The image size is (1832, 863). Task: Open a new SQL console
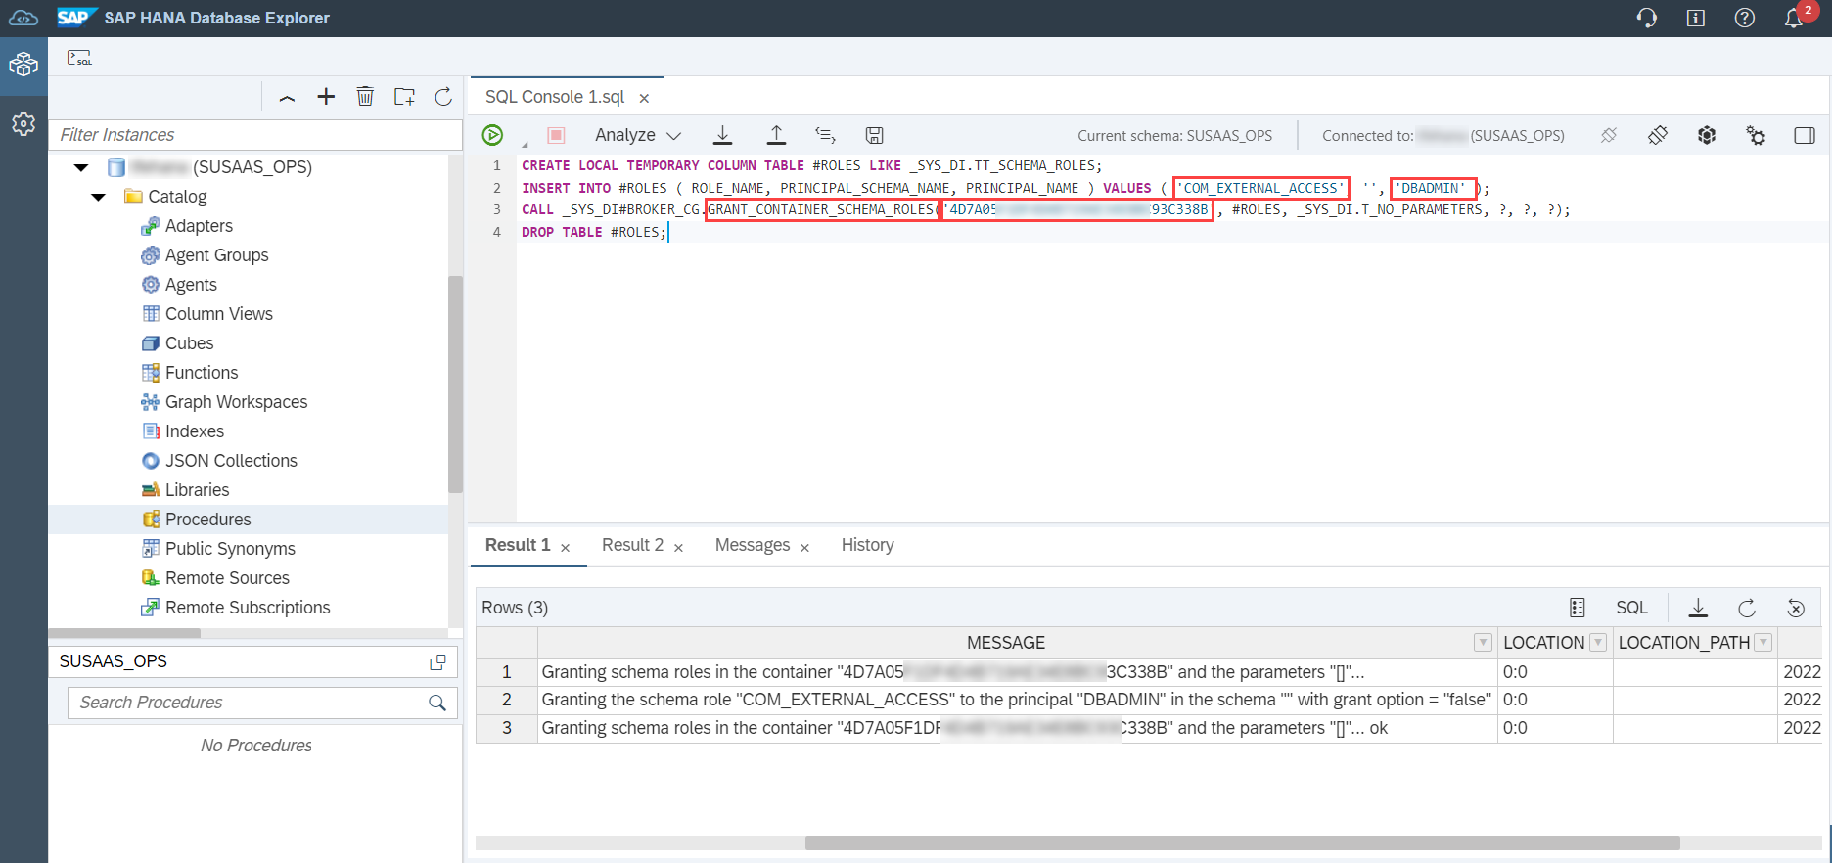coord(79,58)
